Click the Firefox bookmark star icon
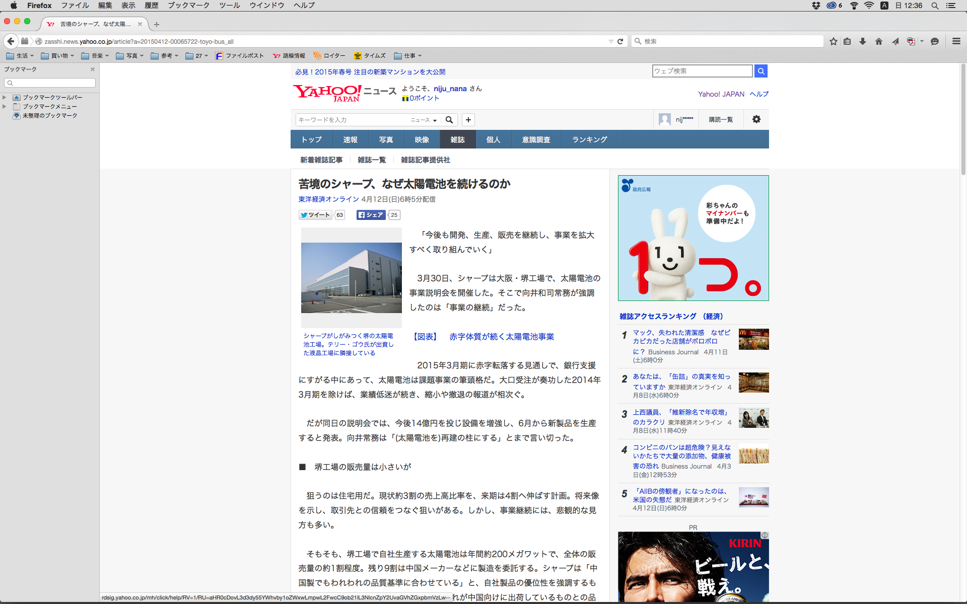 834,41
